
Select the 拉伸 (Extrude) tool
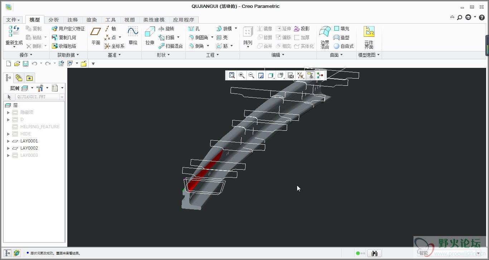(x=150, y=36)
